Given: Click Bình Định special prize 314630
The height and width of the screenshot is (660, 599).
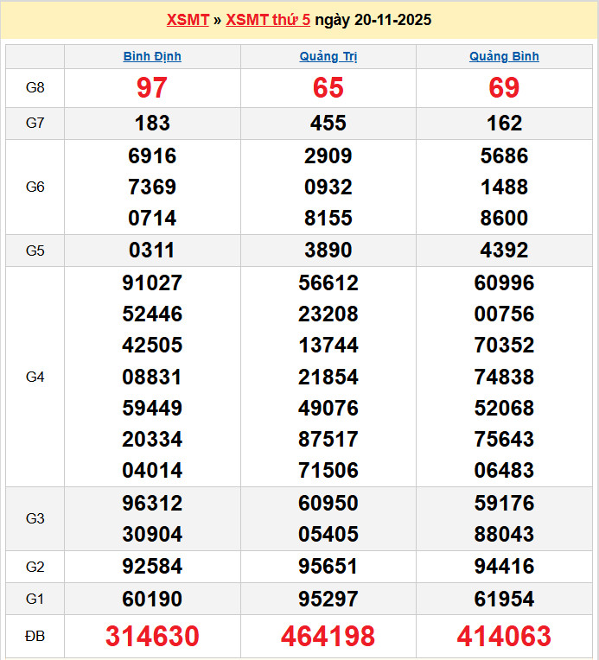Looking at the screenshot, I should click(x=152, y=637).
